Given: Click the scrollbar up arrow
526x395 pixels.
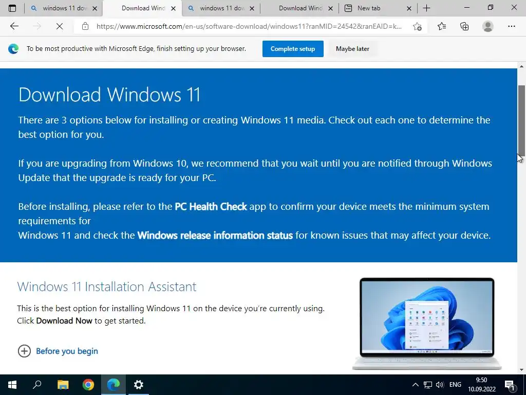Looking at the screenshot, I should [x=522, y=66].
